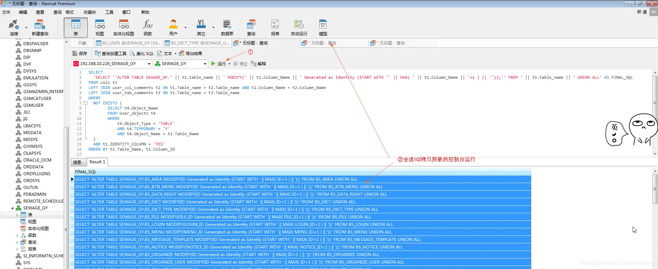
Task: Open the 工具 (Tools) menu
Action: pos(109,12)
